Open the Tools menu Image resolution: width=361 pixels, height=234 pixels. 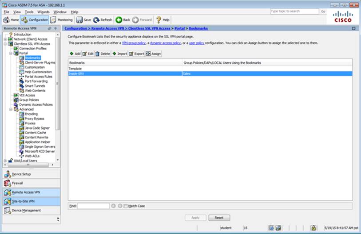[x=29, y=12]
